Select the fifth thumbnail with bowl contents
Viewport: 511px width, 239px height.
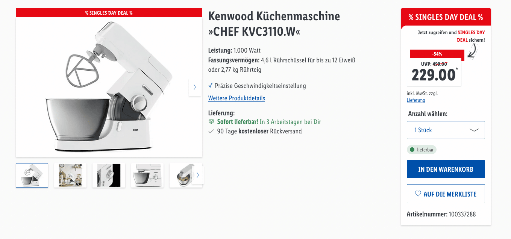(181, 175)
